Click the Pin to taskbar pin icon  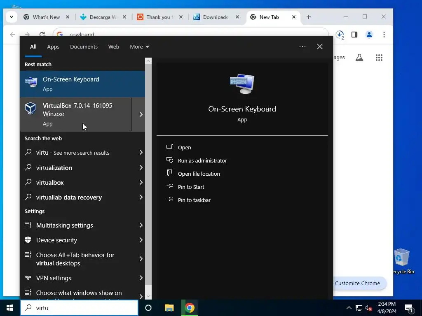click(169, 199)
